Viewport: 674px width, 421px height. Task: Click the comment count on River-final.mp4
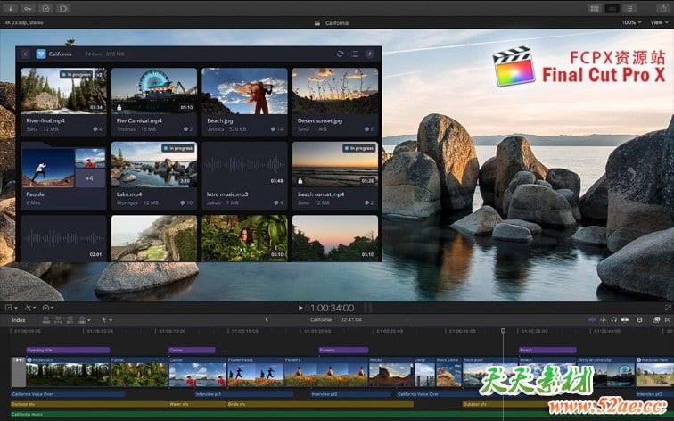98,129
